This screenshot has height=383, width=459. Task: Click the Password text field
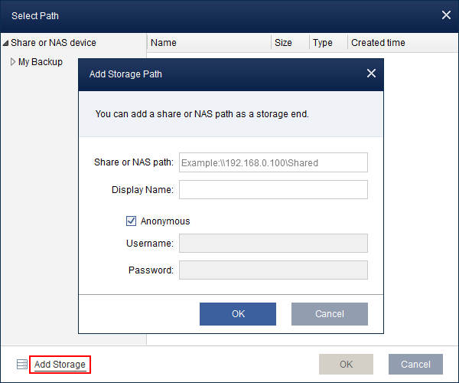click(273, 270)
